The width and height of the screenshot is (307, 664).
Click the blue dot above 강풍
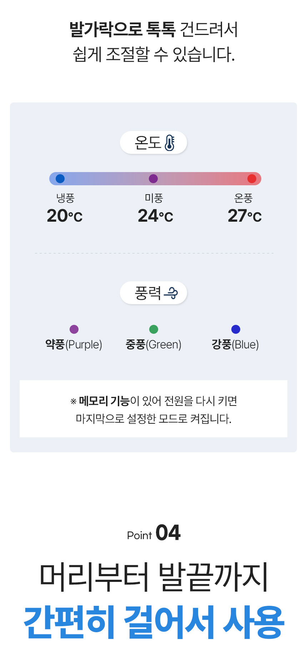pyautogui.click(x=236, y=329)
